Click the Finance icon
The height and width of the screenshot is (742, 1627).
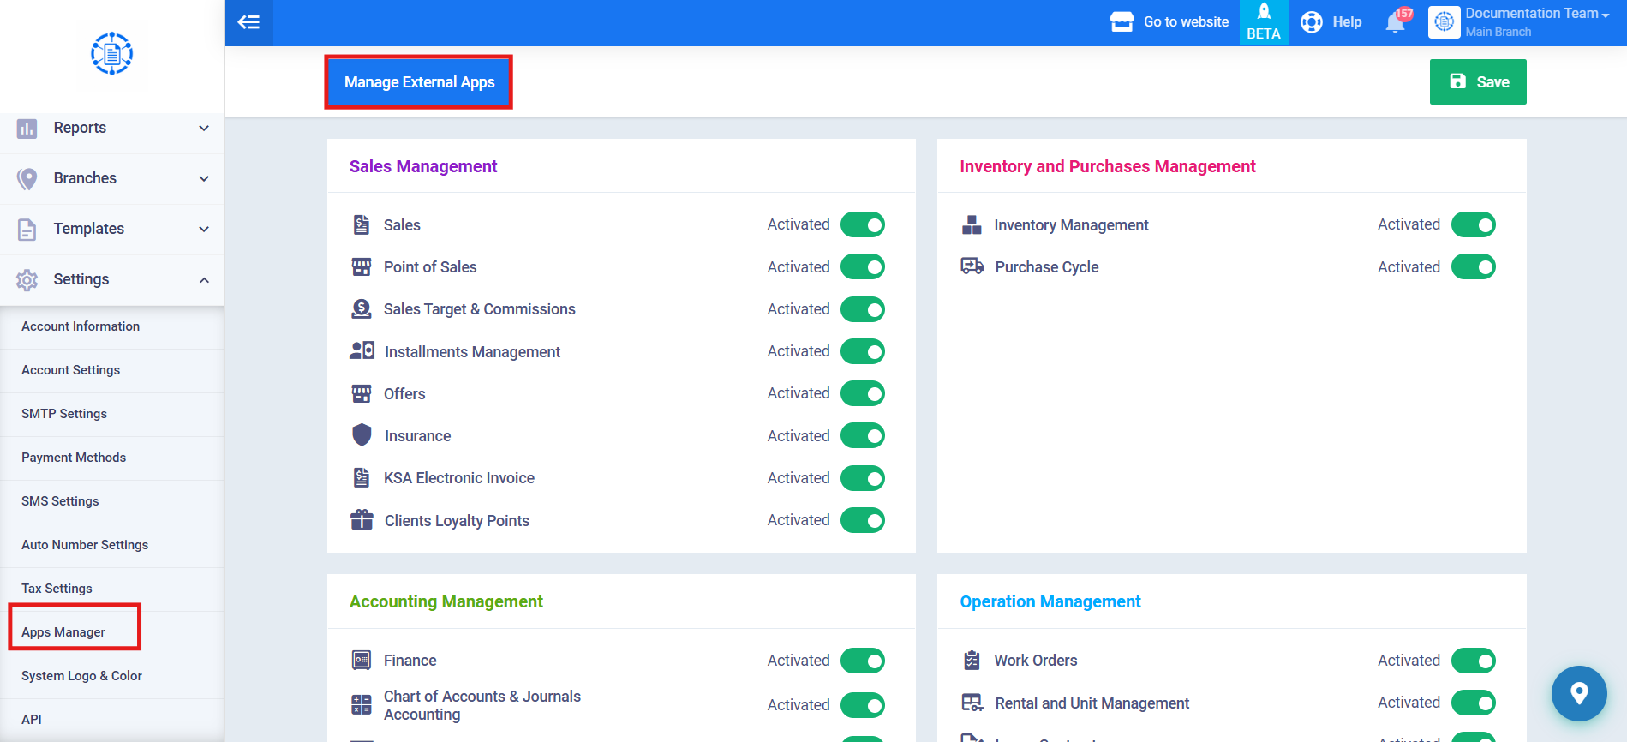point(362,660)
